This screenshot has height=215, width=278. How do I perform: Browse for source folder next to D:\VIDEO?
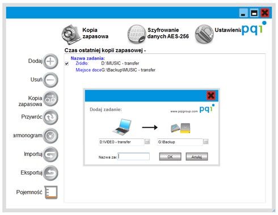click(148, 141)
